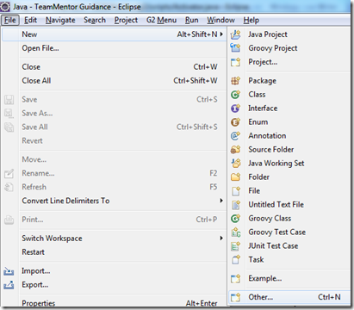
Task: Open the Project menu
Action: tap(126, 20)
